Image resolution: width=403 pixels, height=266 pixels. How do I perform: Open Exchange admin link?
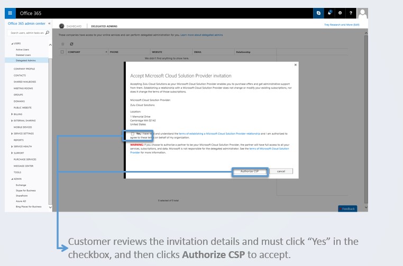pyautogui.click(x=21, y=185)
